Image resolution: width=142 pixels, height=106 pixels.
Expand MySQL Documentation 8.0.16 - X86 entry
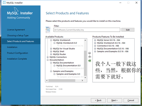click(95, 49)
